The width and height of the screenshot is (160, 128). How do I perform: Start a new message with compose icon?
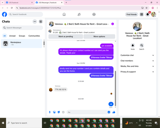[41, 21]
